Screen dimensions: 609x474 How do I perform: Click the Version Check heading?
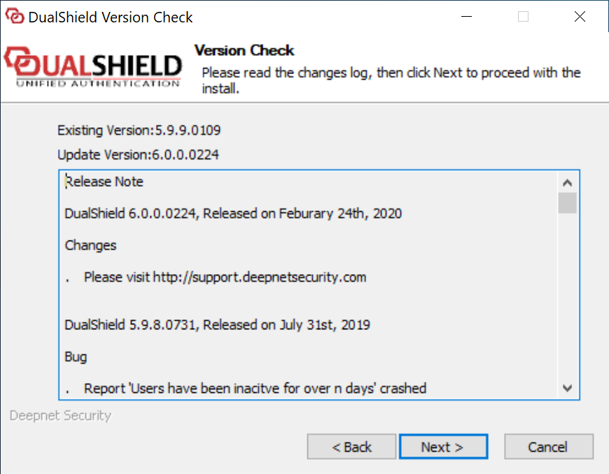coord(244,50)
